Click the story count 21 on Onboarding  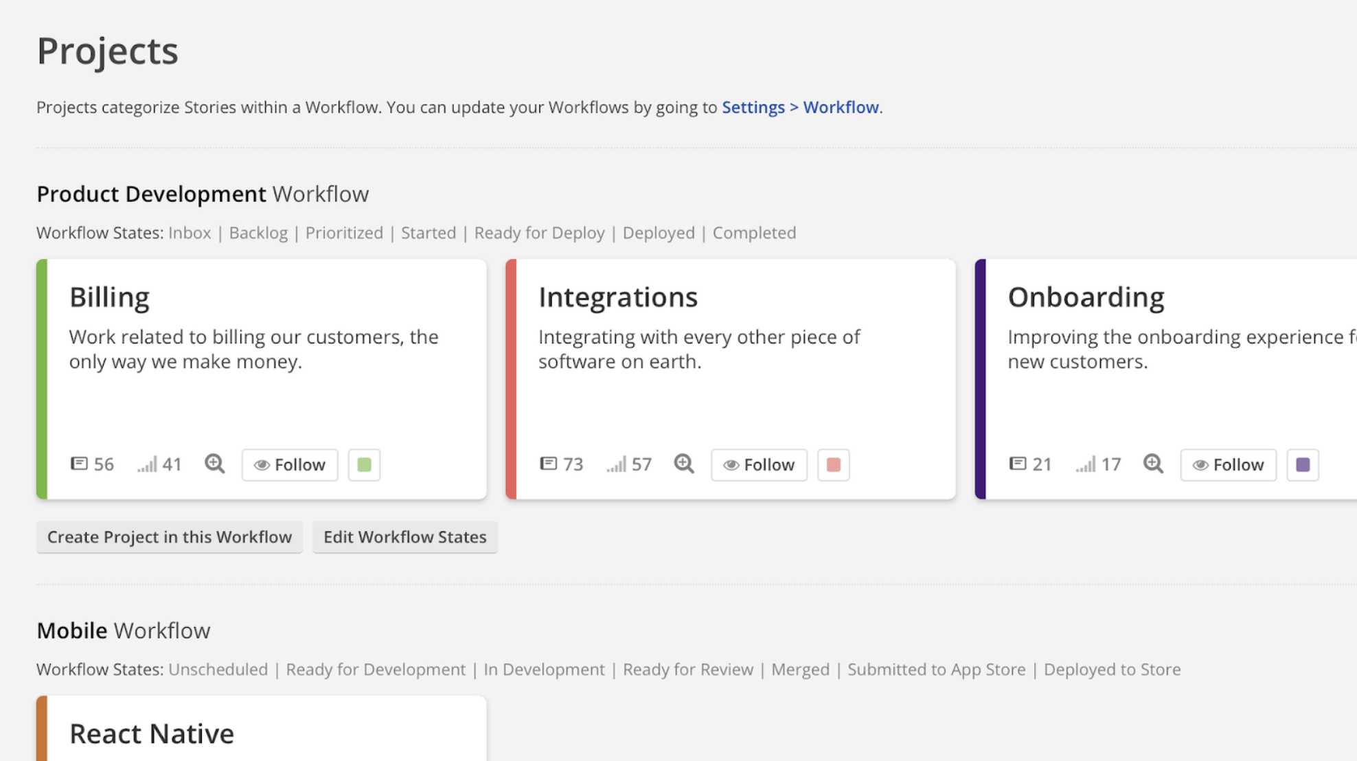click(1042, 465)
